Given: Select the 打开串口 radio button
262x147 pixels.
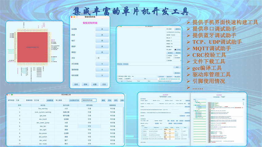Looking at the screenshot, I should 176,50.
